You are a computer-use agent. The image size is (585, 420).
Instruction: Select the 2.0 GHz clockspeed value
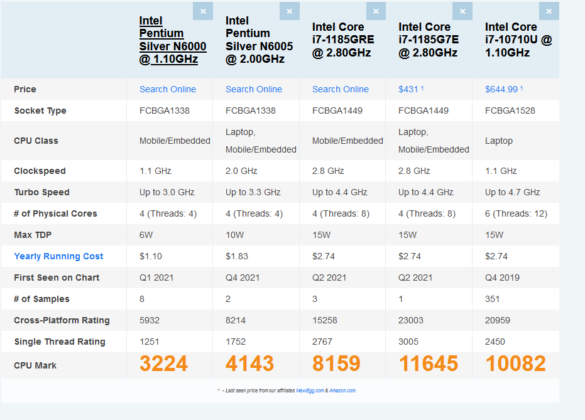point(241,171)
